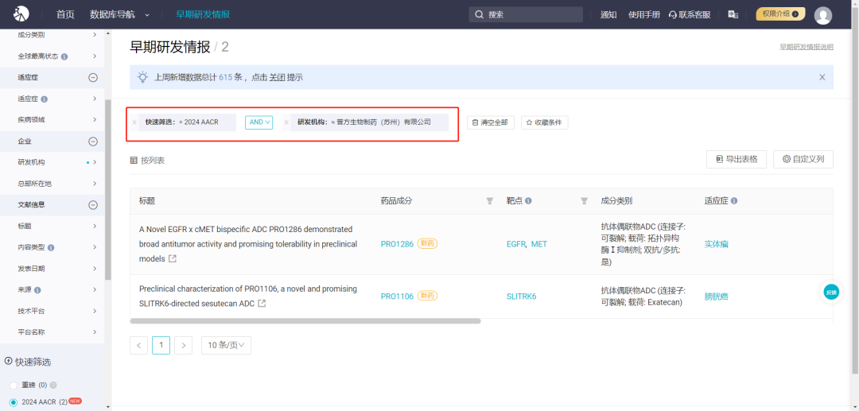Viewport: 859px width, 411px height.
Task: Click 联系客服 in top bar
Action: pyautogui.click(x=690, y=15)
